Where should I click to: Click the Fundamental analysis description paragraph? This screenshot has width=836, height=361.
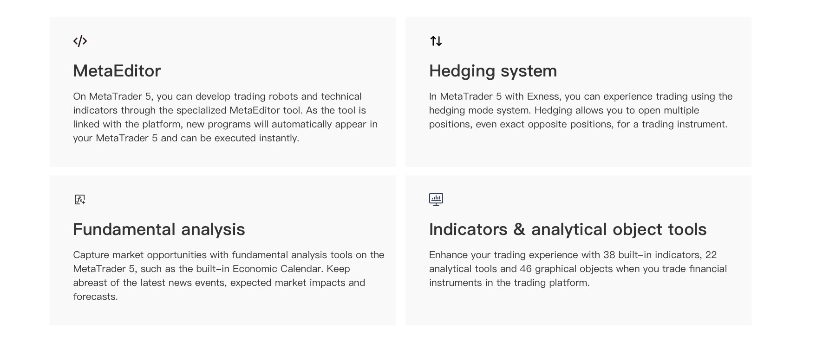[229, 276]
